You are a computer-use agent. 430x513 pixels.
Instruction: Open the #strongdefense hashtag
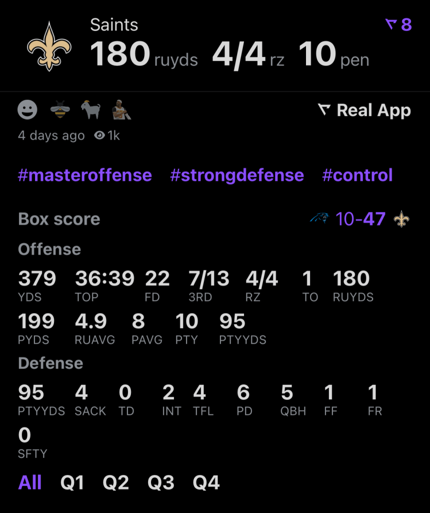237,175
